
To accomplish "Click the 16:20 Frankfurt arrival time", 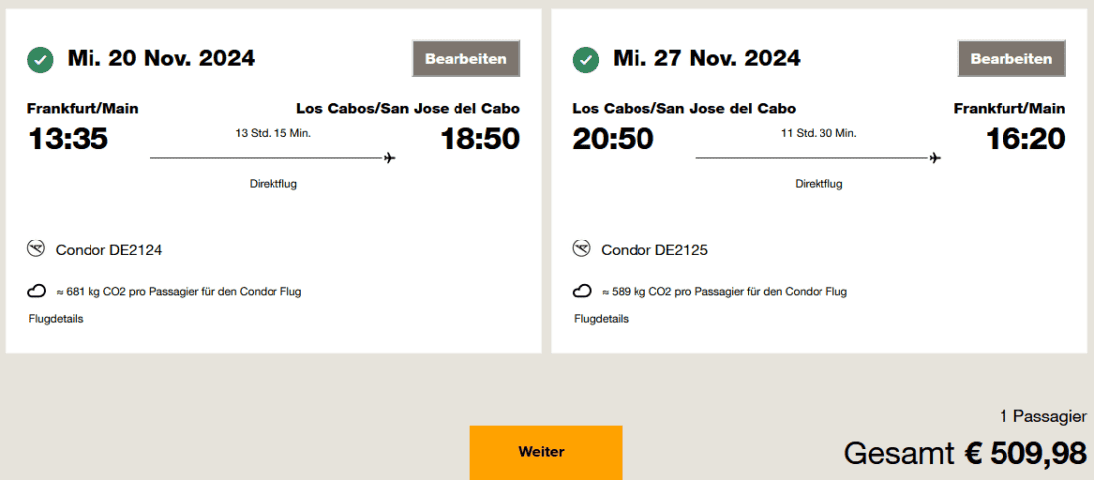I will tap(1025, 139).
